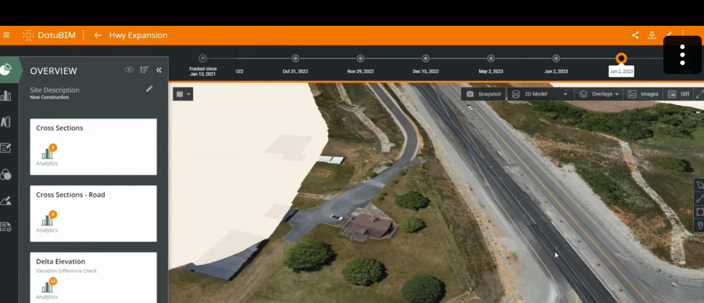Select the gray unselected Jun 2, 2023 marker
Screen dimensions: 704x303
pyautogui.click(x=556, y=58)
